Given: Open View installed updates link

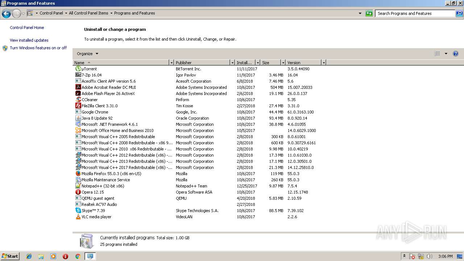Looking at the screenshot, I should (29, 40).
